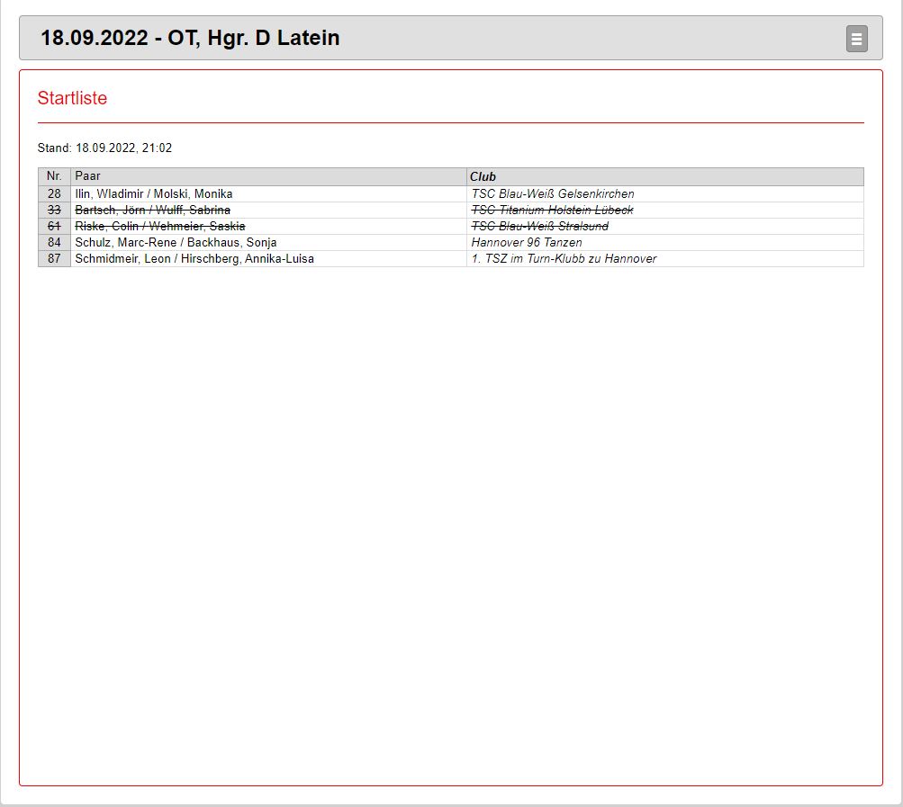
Task: Click club Hannover 96 Tanzen
Action: [x=526, y=242]
